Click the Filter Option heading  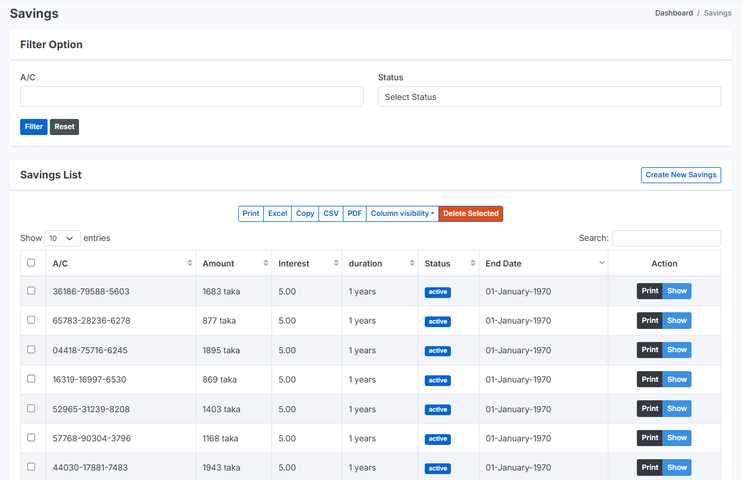click(x=52, y=45)
